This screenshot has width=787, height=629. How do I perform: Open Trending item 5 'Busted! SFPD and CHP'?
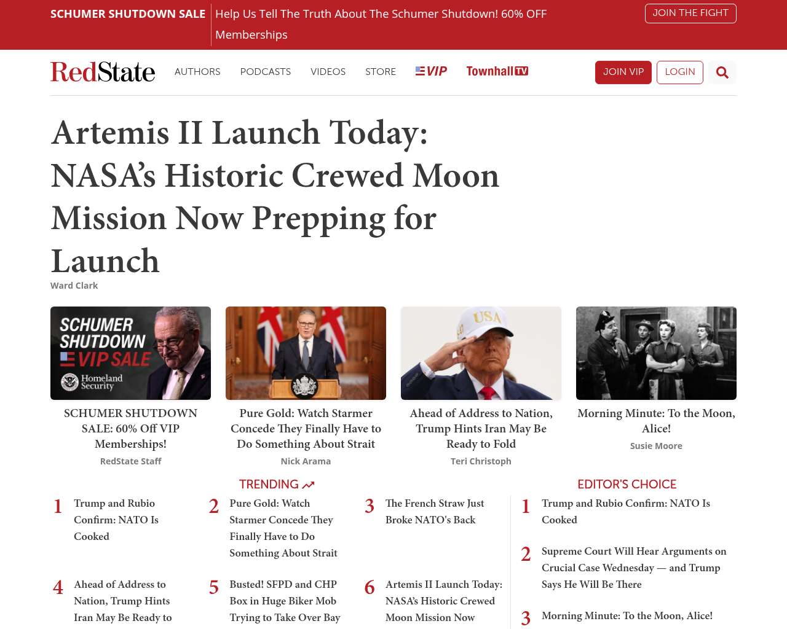(x=285, y=601)
